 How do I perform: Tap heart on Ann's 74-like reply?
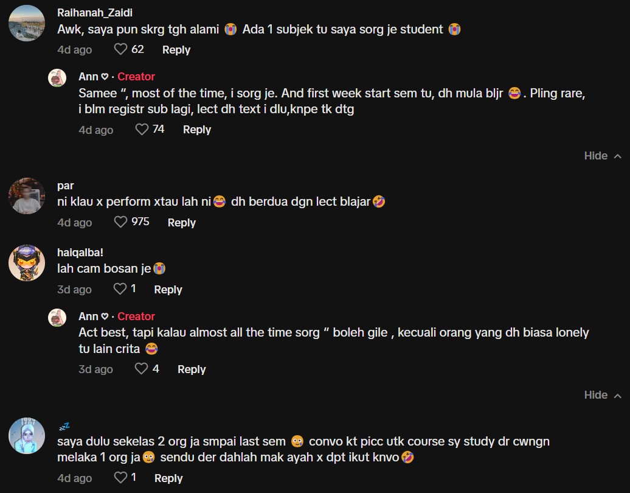click(142, 129)
